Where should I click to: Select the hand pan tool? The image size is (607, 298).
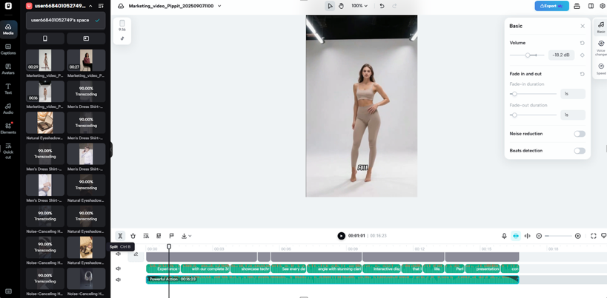pos(341,6)
